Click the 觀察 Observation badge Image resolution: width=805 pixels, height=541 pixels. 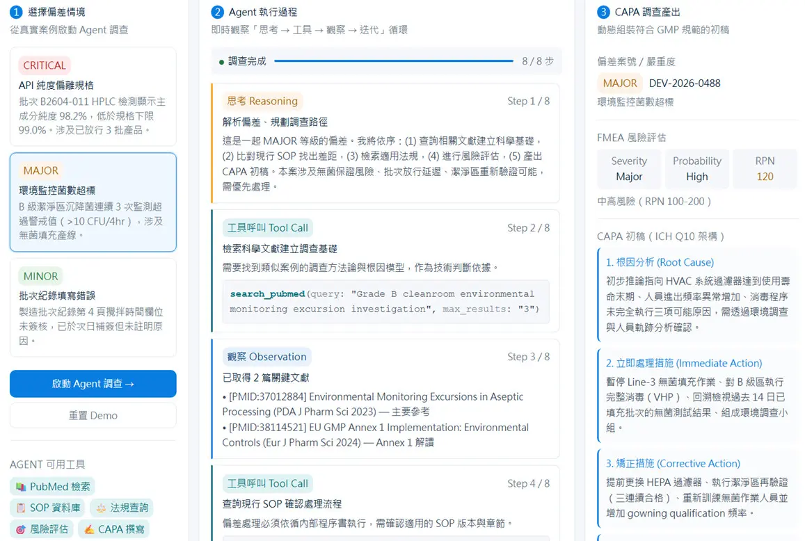(x=266, y=356)
